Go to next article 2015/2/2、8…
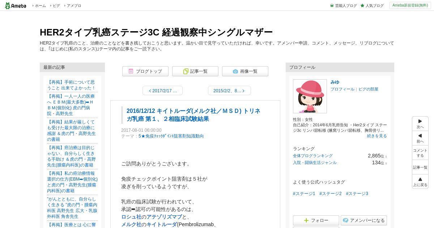Image resolution: width=434 pixels, height=228 pixels. coord(229,90)
